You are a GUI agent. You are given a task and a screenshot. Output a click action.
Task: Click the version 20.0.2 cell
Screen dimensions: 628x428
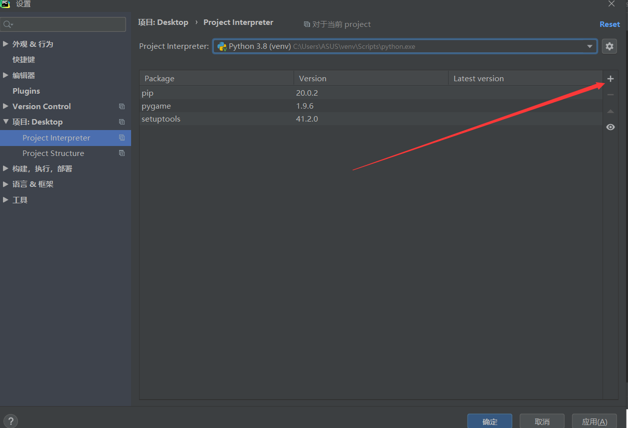click(x=307, y=93)
